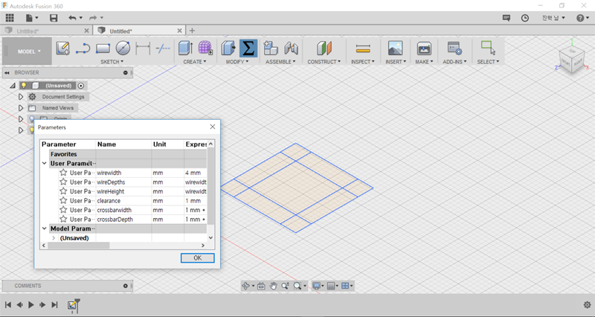This screenshot has height=317, width=595.
Task: Select the Trim sketch tool
Action: [x=163, y=48]
